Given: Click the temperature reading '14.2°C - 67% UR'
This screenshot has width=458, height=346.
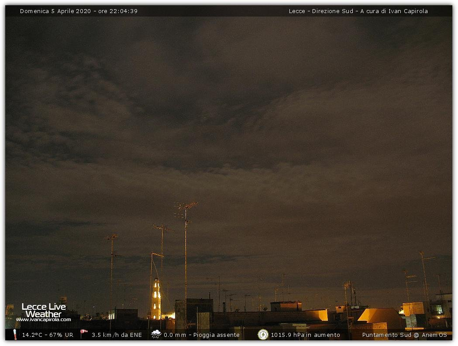Looking at the screenshot, I should click(48, 335).
